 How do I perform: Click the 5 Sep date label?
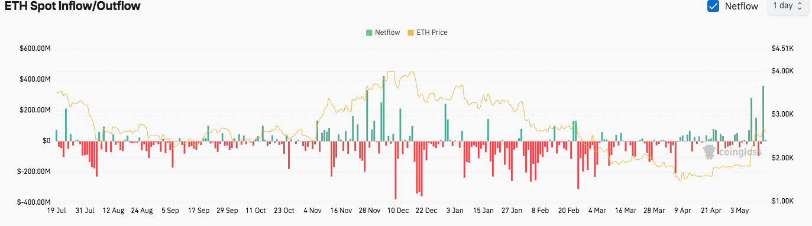click(x=170, y=210)
